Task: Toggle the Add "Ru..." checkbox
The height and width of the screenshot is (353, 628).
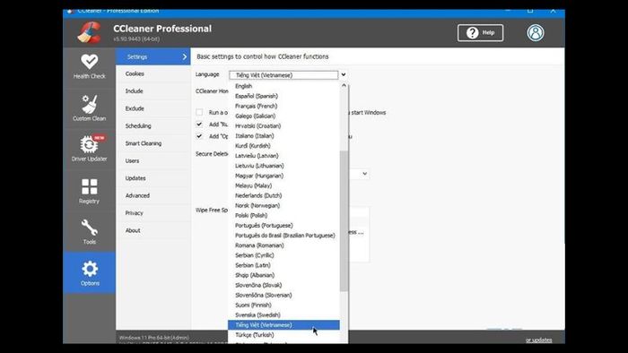Action: click(x=199, y=125)
